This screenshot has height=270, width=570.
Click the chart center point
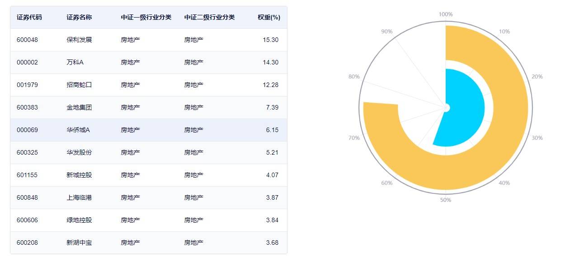tap(446, 108)
